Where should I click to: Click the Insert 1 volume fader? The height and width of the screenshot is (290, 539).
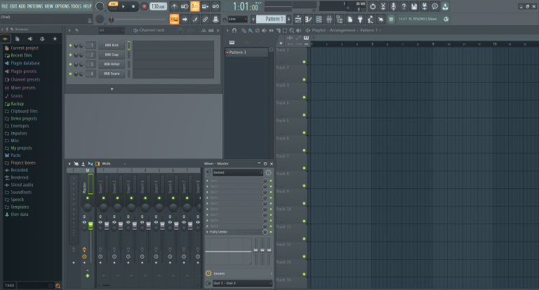click(x=107, y=226)
